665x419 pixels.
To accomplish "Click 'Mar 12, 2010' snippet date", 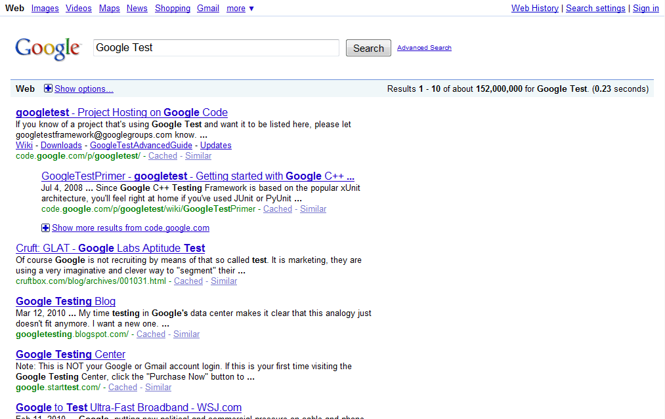I will [x=41, y=313].
